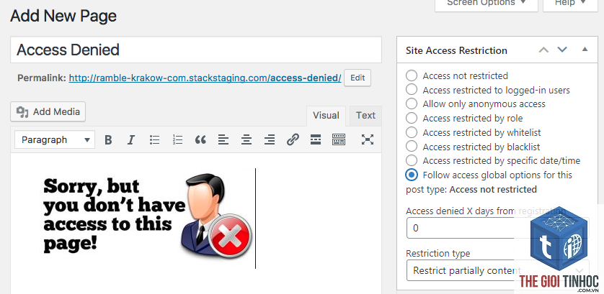Switch to the Text editor tab
This screenshot has width=604, height=294.
[x=365, y=116]
